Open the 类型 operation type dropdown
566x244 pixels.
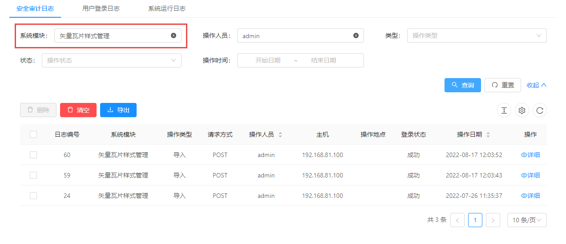(x=477, y=35)
